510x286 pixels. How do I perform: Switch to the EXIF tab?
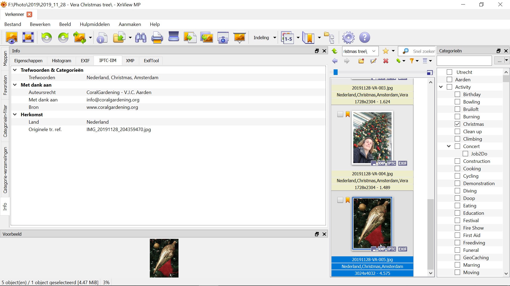pos(85,61)
